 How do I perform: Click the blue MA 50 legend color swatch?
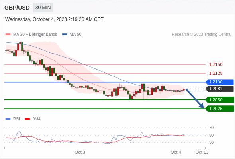(x=65, y=35)
